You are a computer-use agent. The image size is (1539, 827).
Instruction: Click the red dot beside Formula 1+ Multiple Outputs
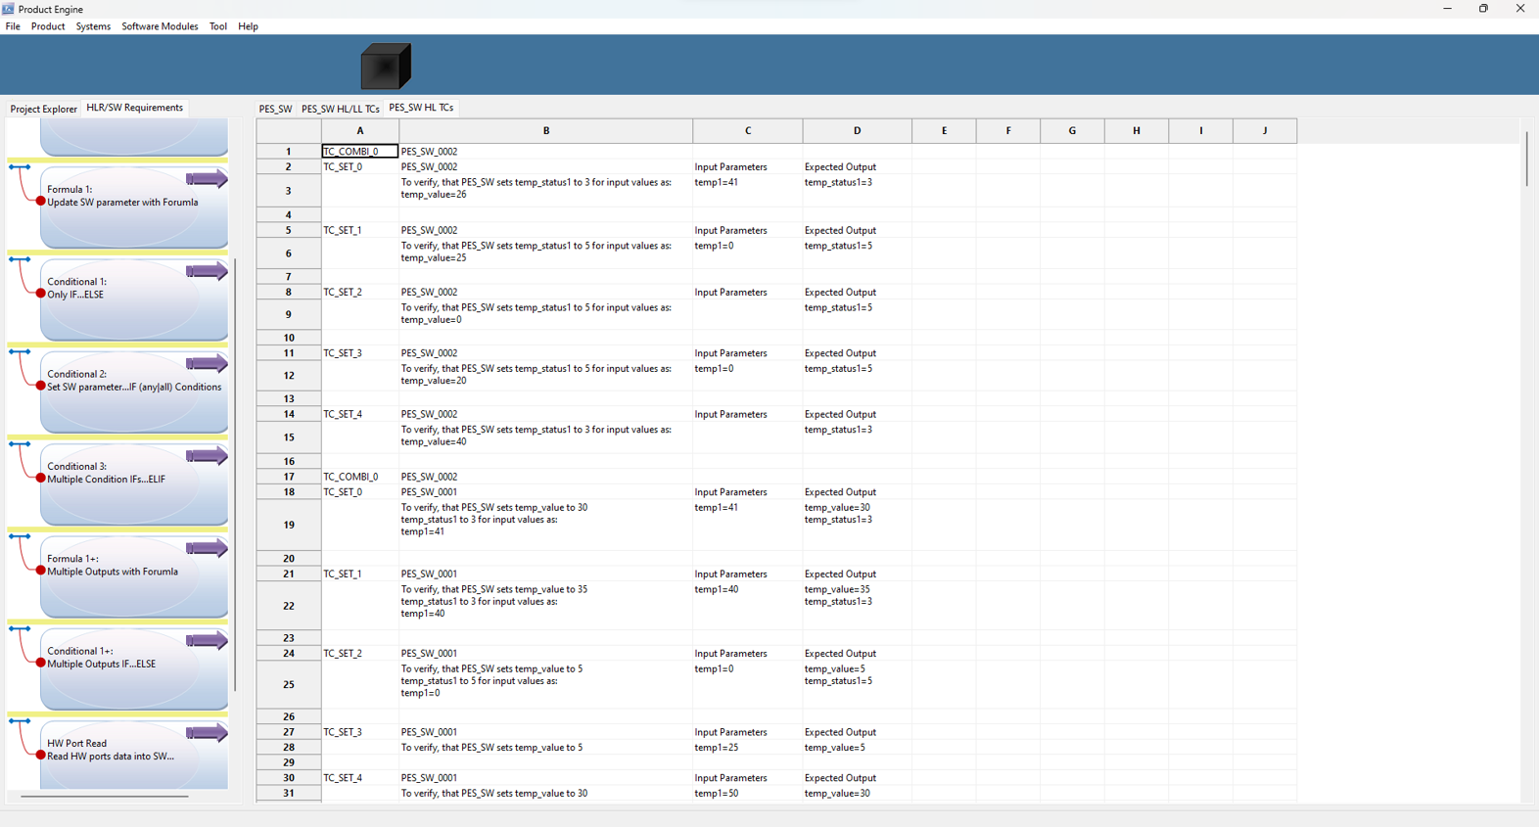pos(40,571)
